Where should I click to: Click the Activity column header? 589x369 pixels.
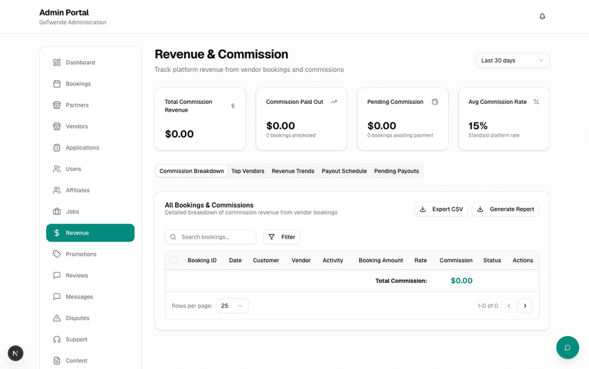tap(333, 260)
